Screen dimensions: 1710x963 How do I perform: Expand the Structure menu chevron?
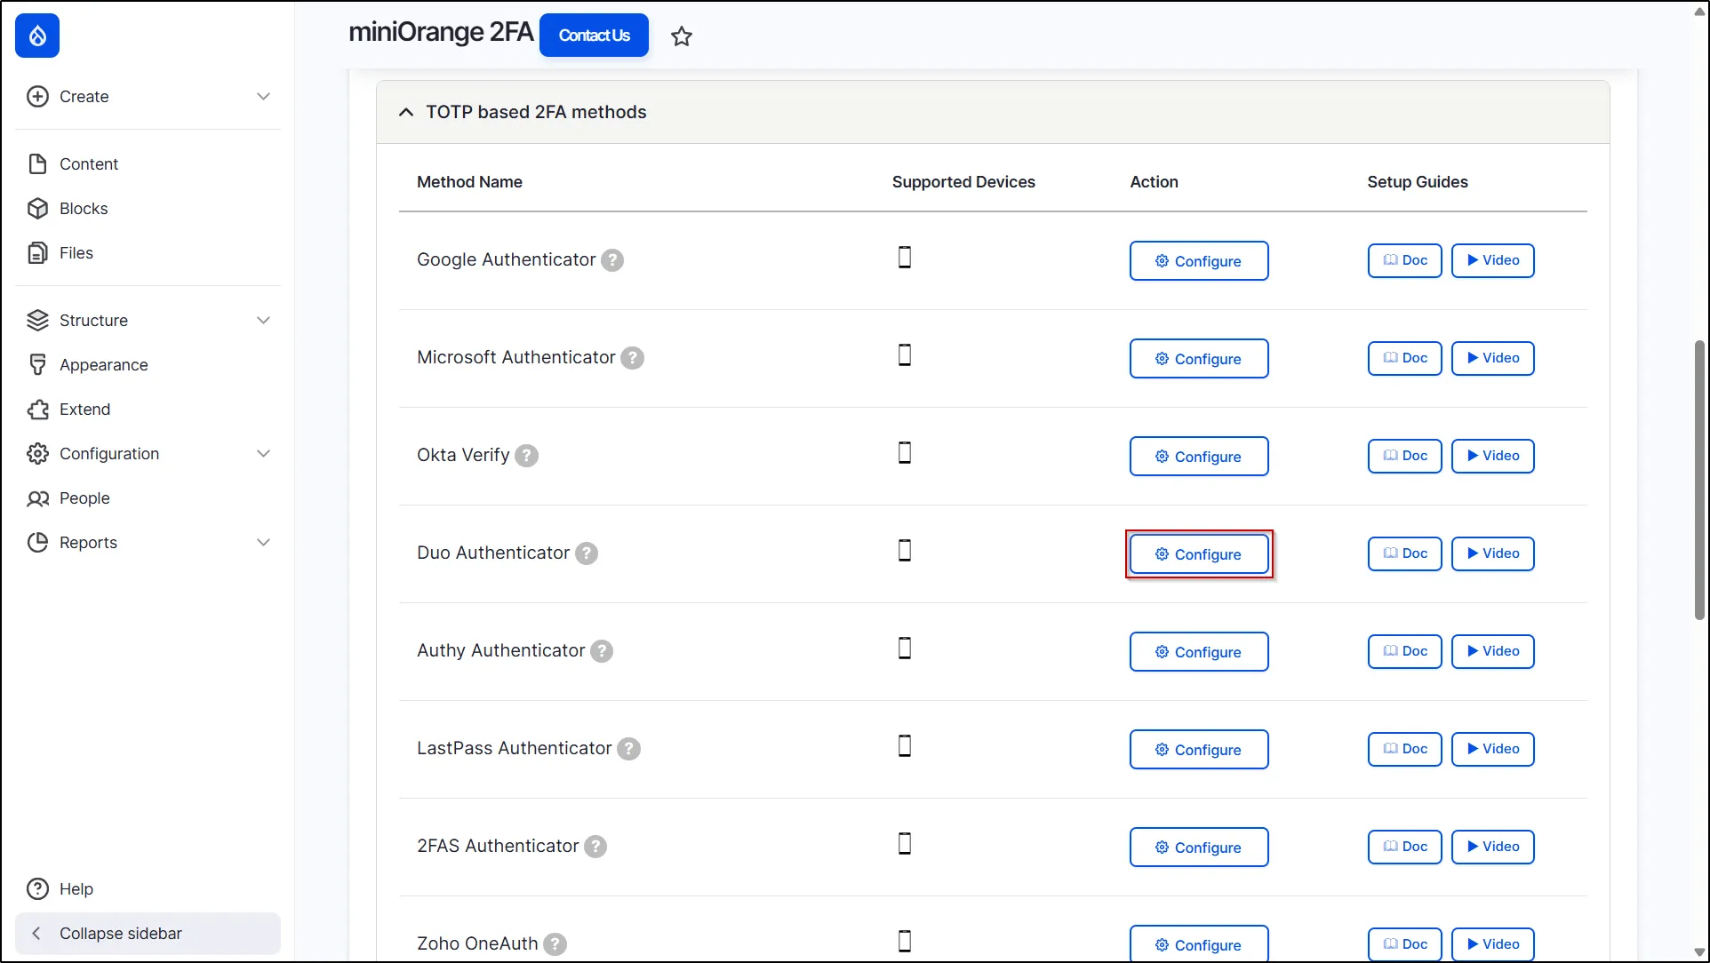263,321
